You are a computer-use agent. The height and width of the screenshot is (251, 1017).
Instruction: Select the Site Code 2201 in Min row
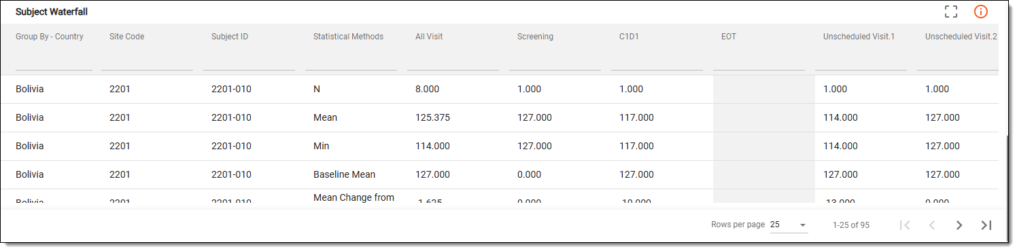point(120,146)
